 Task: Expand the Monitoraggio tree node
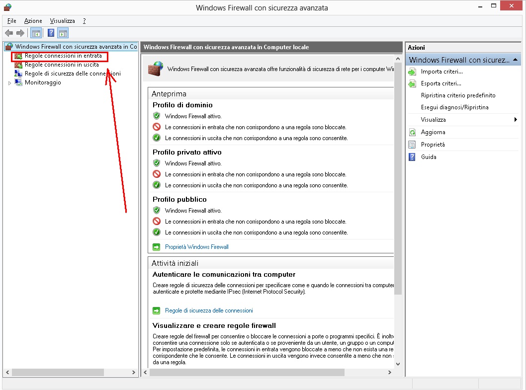[9, 83]
